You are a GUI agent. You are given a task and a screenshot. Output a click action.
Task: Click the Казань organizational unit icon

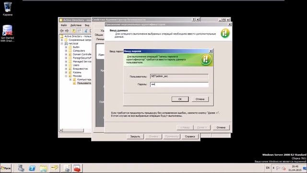click(x=70, y=73)
